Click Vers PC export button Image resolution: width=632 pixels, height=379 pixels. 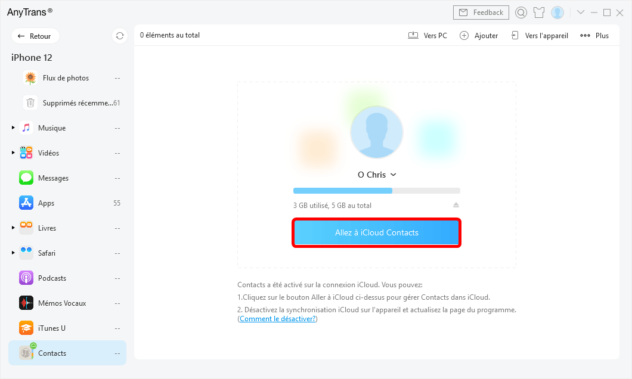click(x=427, y=35)
